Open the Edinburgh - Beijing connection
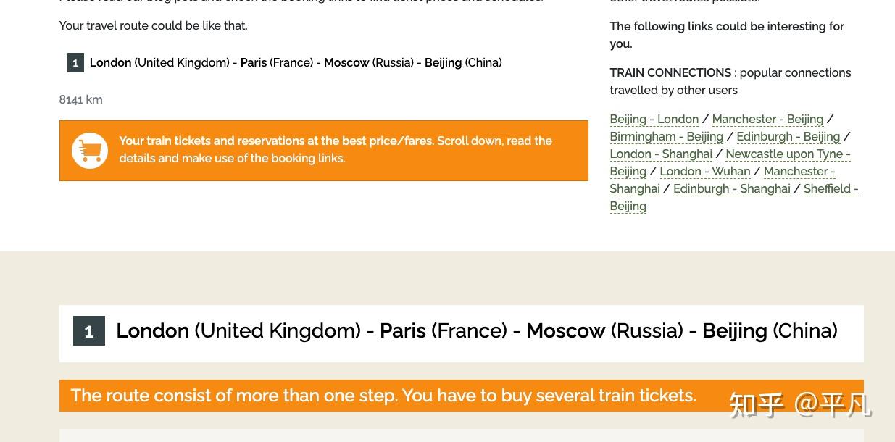 (x=788, y=136)
